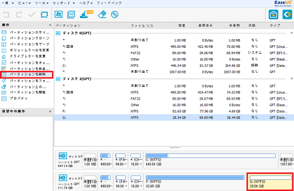Screen dimensions: 294x191
Task: Create a bootable disc via disc icon
Action: 115,14
